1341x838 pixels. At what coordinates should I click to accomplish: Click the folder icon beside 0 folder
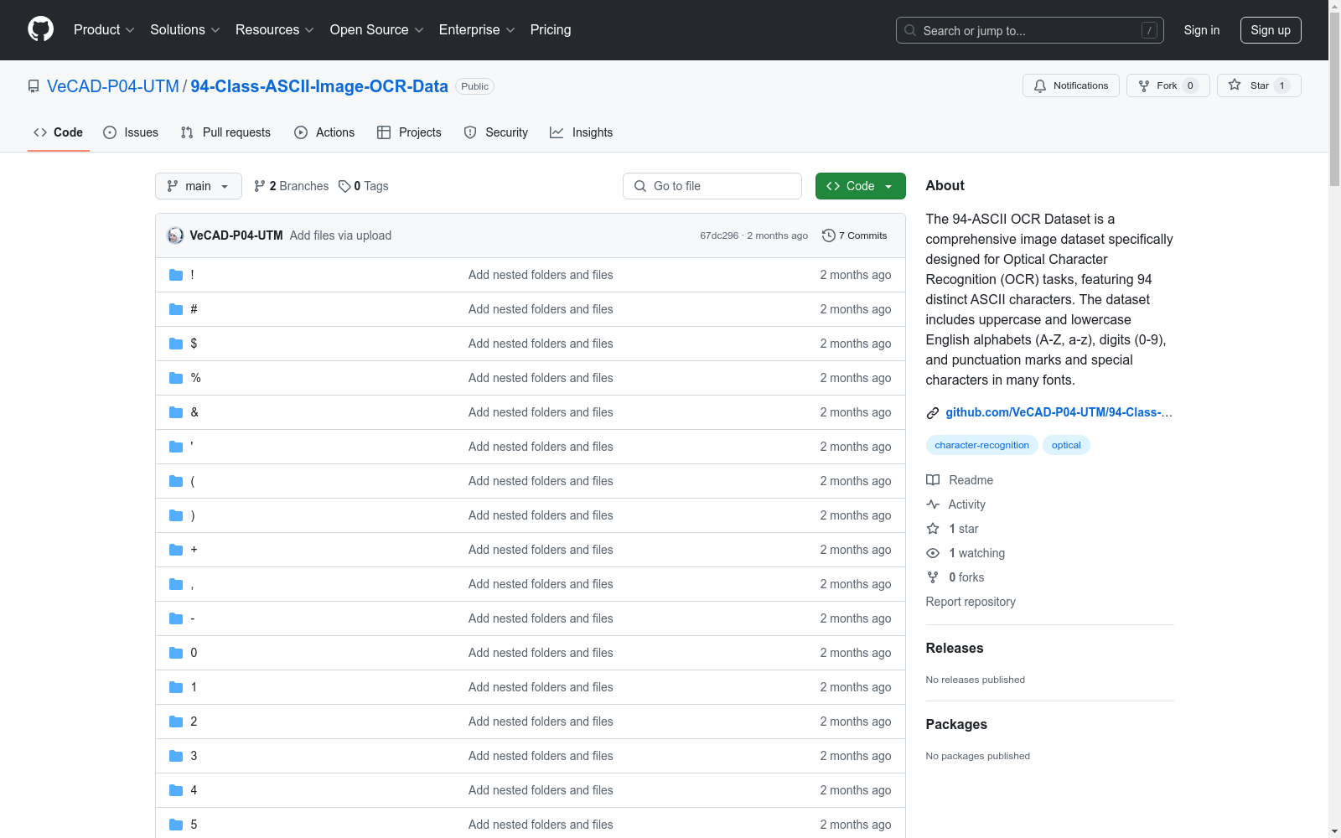[176, 653]
